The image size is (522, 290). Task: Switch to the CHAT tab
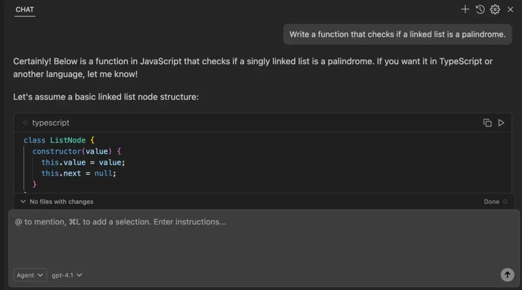coord(25,10)
